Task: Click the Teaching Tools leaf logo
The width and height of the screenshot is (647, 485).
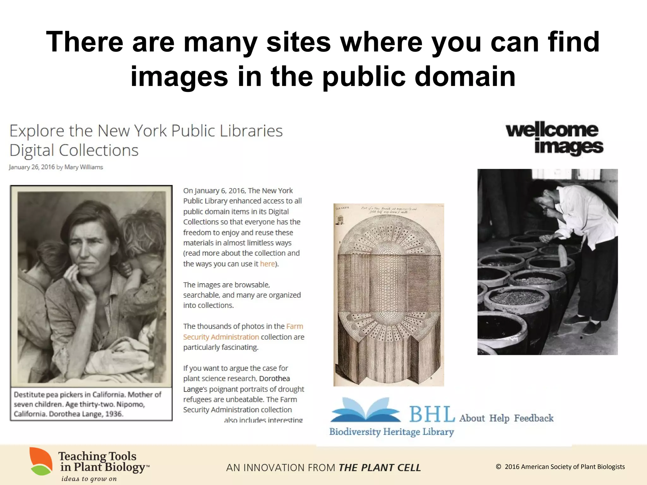Action: (x=41, y=461)
